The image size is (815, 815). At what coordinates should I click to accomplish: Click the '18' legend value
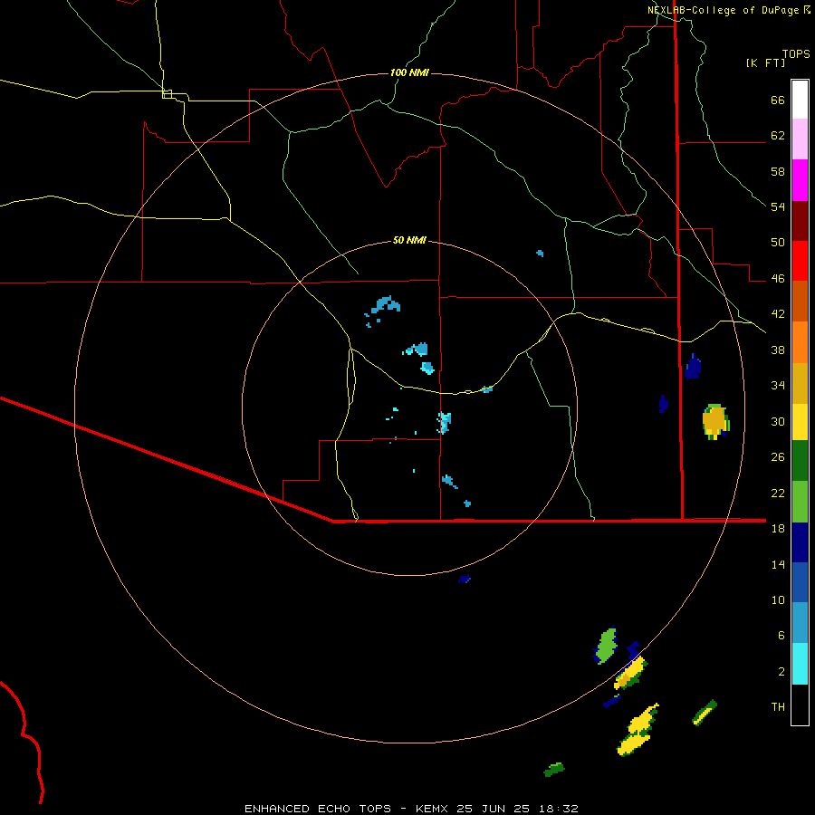[778, 529]
